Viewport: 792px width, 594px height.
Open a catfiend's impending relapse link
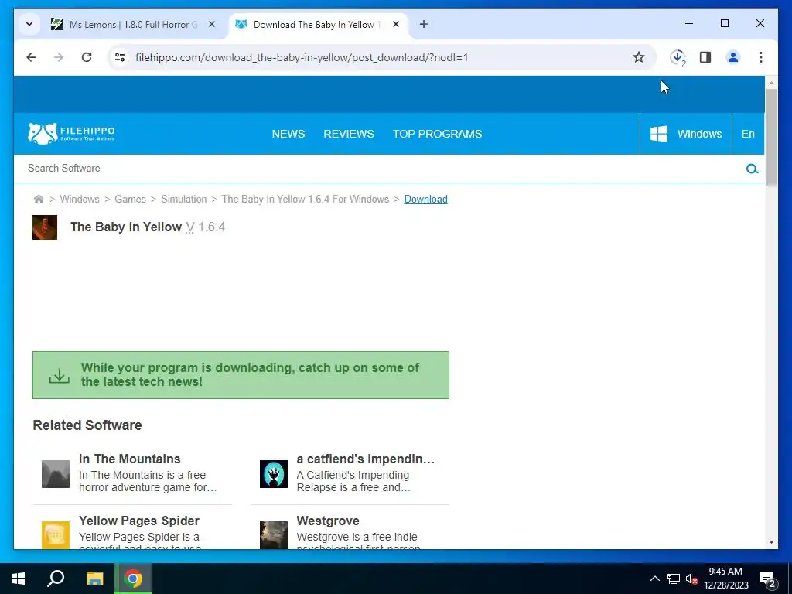[x=366, y=459]
